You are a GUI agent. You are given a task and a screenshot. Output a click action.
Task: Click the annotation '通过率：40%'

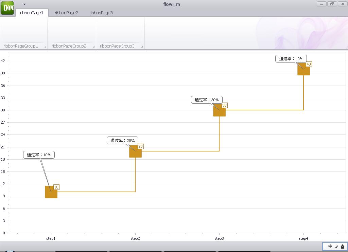[x=291, y=58]
